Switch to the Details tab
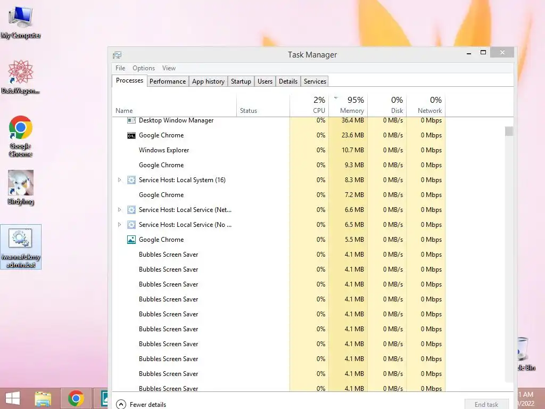Screen dimensions: 545x409 288,81
